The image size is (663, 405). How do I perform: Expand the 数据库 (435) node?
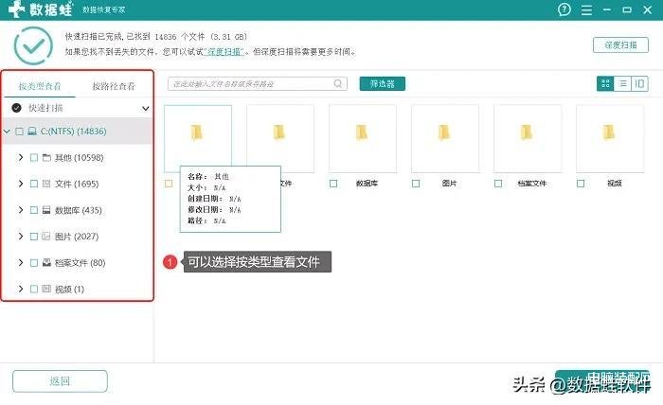[20, 210]
